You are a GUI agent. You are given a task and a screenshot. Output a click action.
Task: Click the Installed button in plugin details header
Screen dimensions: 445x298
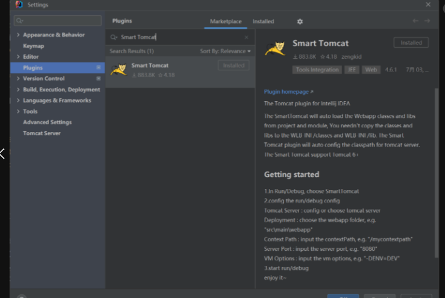click(x=411, y=42)
